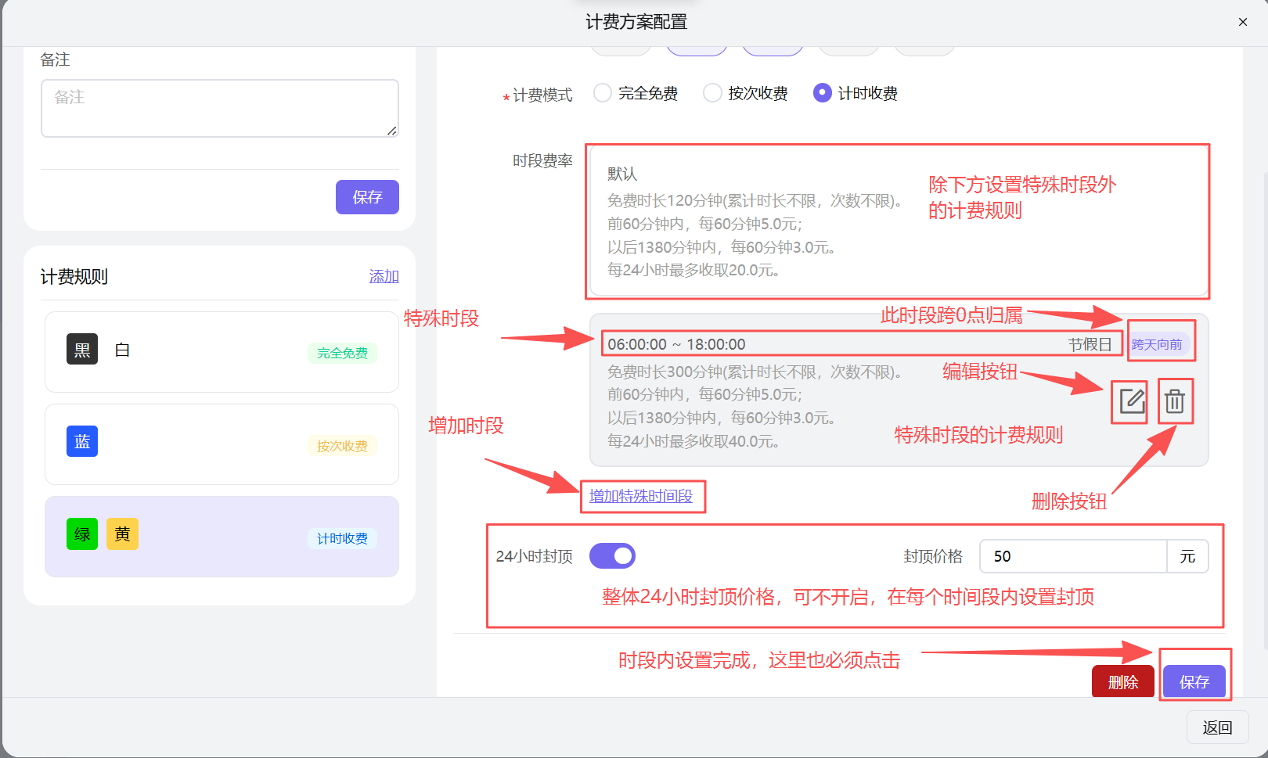Click the trash icon to delete the special period
Viewport: 1268px width, 758px height.
coord(1175,401)
